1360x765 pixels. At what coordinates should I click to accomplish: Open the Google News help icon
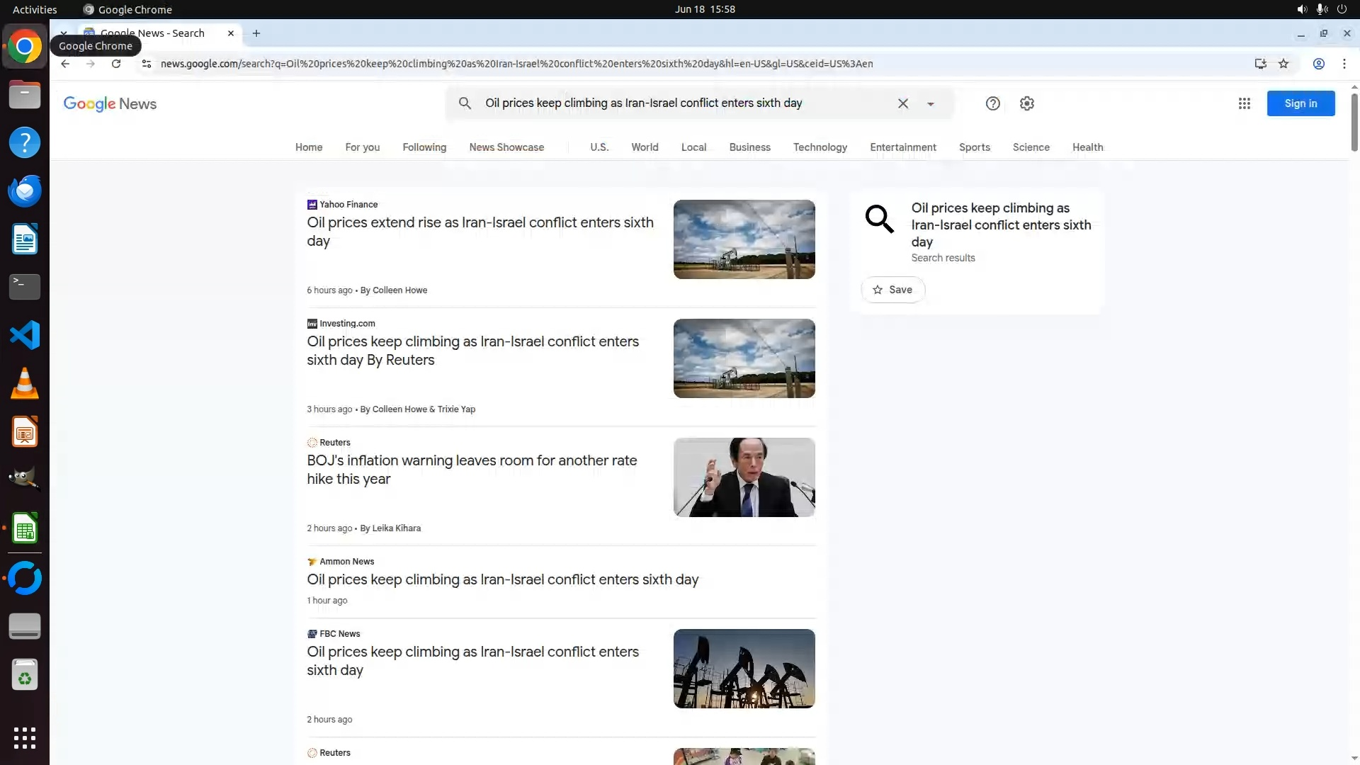click(992, 103)
